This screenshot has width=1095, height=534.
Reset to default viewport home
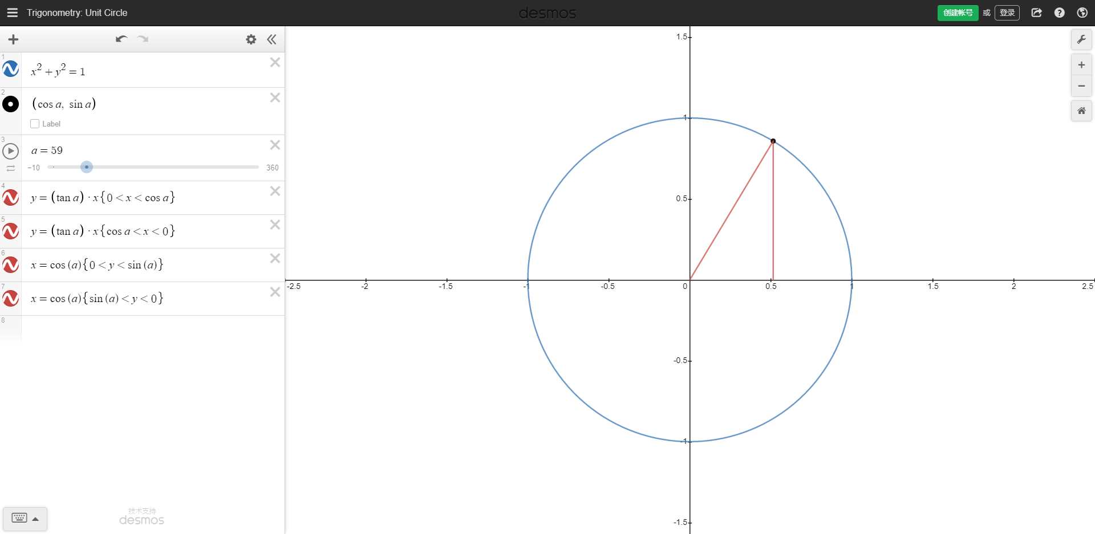1081,111
